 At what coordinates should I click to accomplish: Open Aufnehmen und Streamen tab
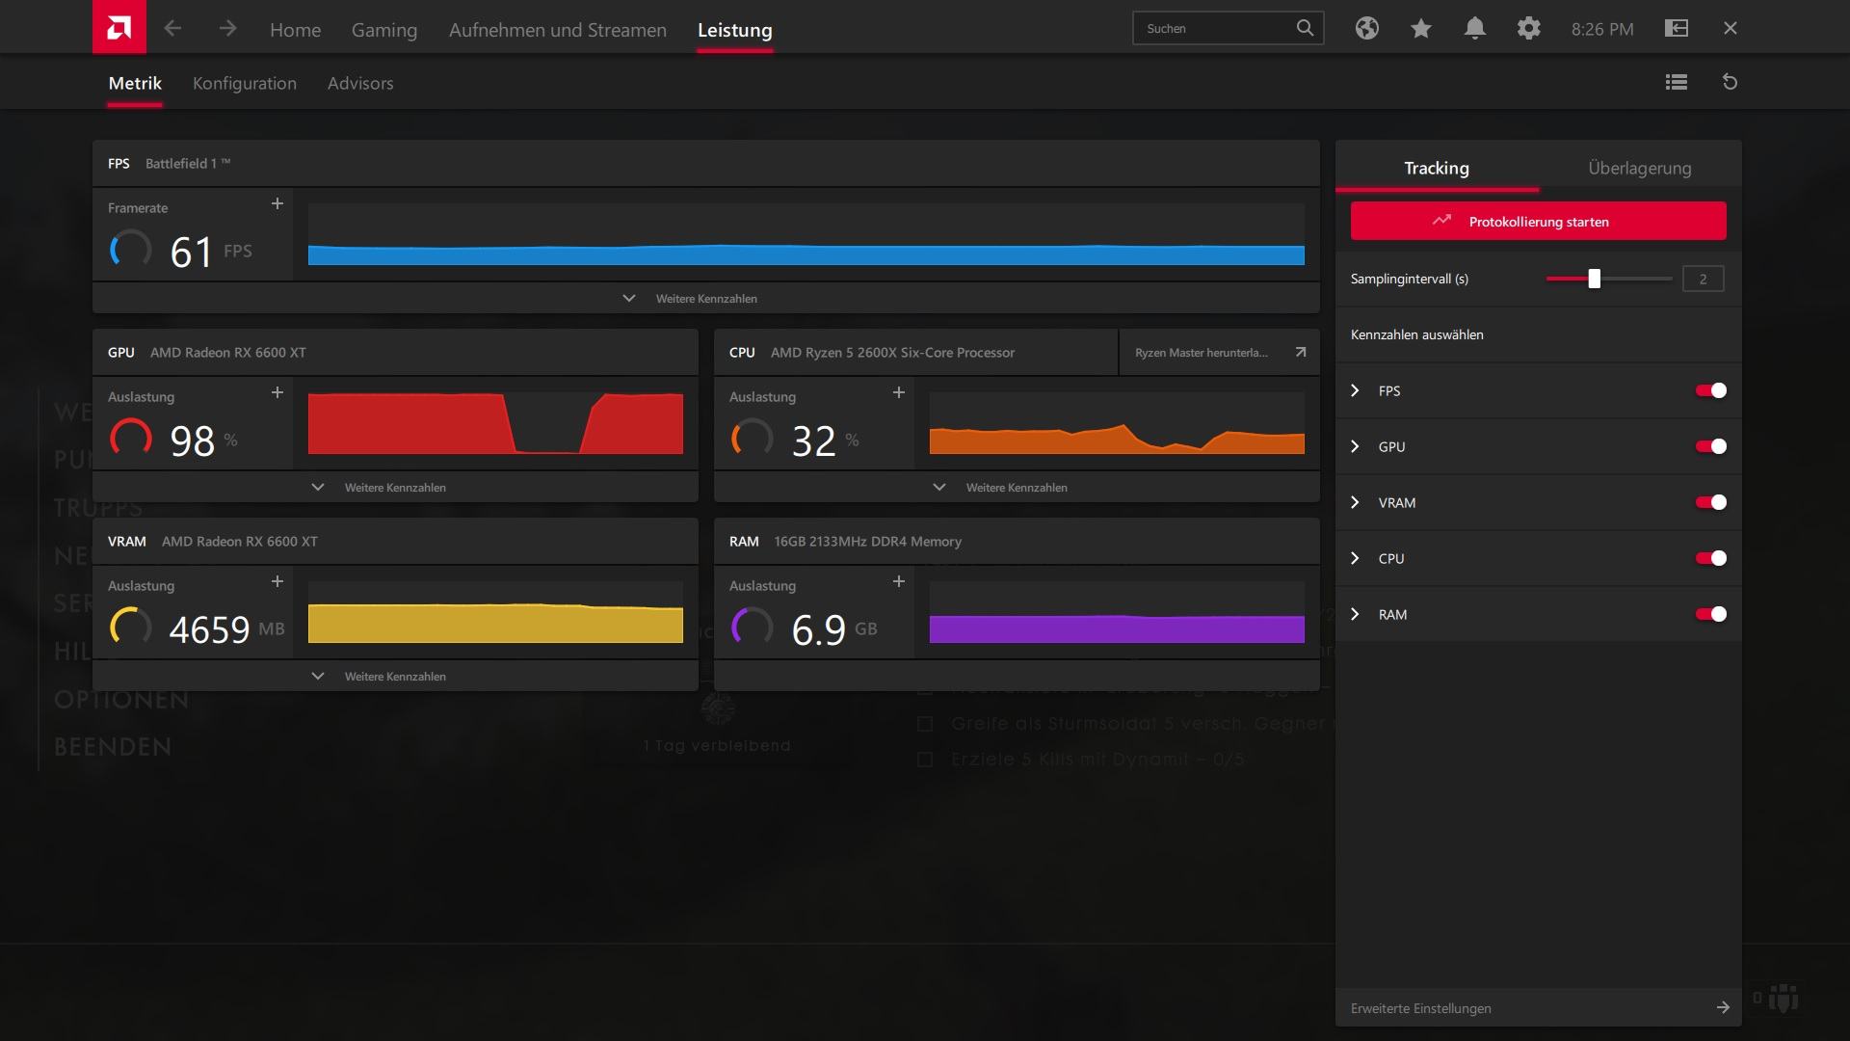point(557,29)
